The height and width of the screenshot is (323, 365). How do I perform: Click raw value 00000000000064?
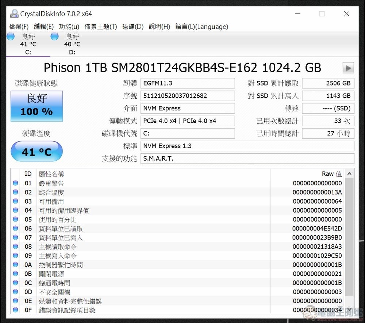click(317, 201)
